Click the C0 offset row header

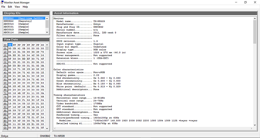click(x=5, y=128)
